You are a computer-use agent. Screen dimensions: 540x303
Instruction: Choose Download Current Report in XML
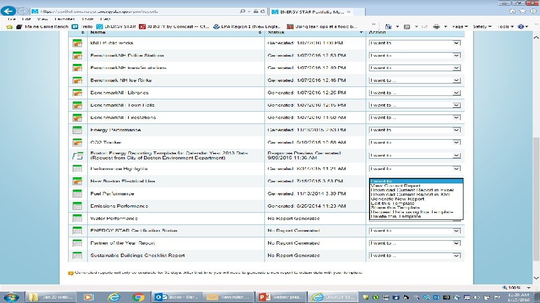tap(416, 195)
